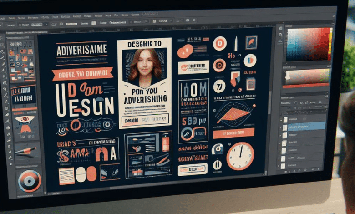Click the circular icon in the collapsed panel strip
This screenshot has width=355, height=214.
280,35
